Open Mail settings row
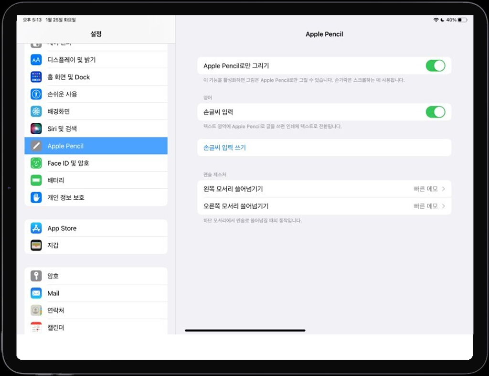This screenshot has height=376, width=489. tap(96, 293)
